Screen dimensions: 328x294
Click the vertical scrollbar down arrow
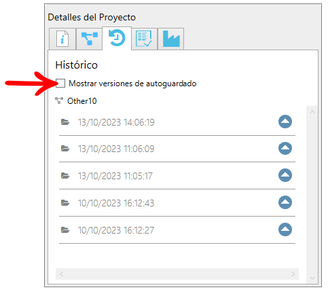(312, 278)
